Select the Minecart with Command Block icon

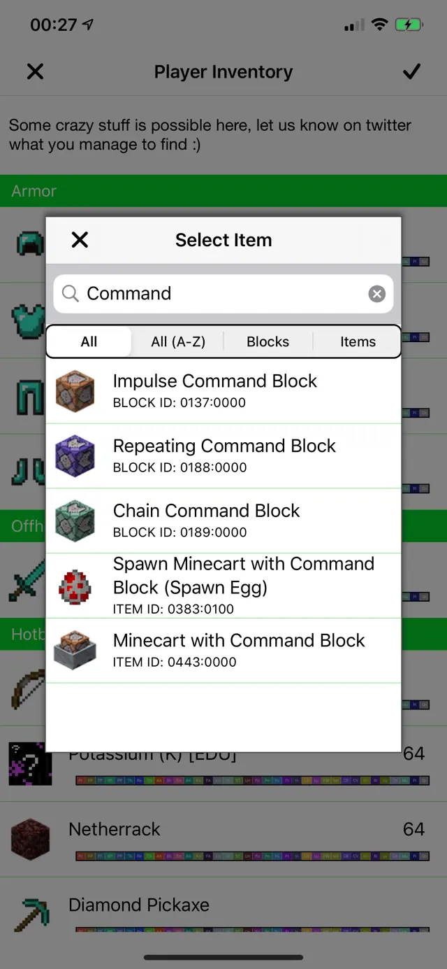(75, 650)
